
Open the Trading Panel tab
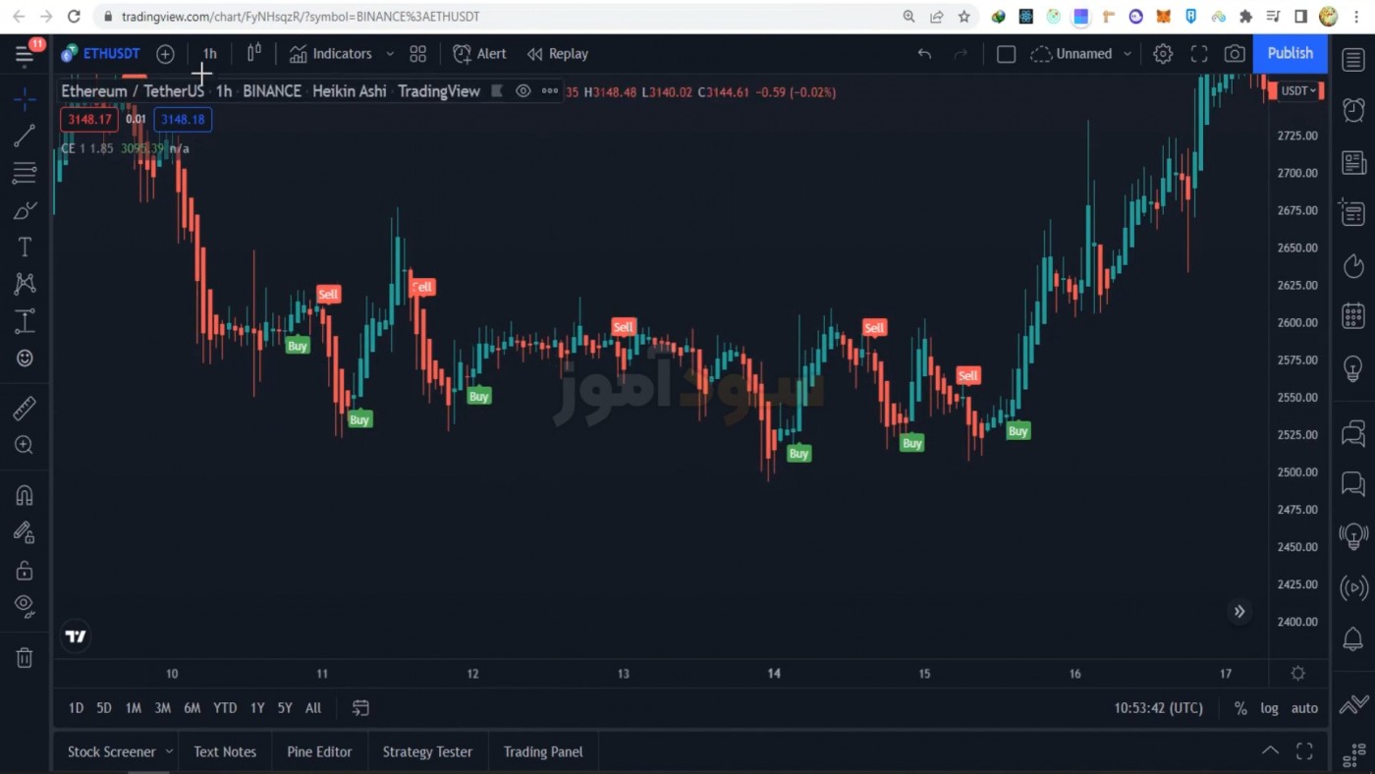click(x=543, y=751)
